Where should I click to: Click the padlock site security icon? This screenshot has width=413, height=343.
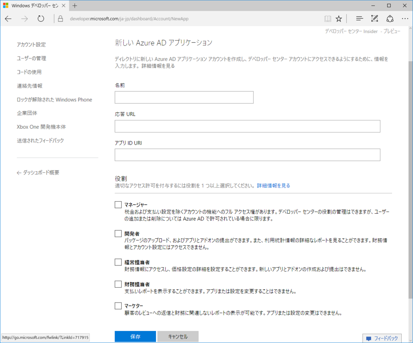click(x=60, y=19)
